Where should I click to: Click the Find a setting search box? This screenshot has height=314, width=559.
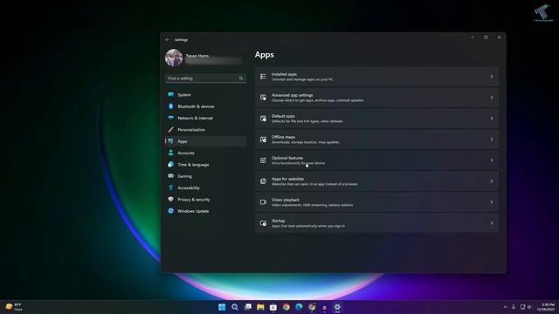[x=205, y=78]
